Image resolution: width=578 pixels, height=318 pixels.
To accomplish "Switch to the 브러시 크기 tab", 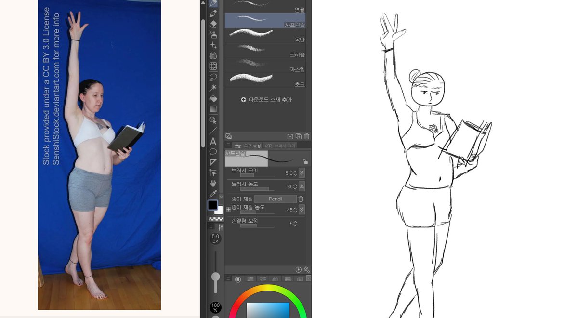I will (280, 146).
